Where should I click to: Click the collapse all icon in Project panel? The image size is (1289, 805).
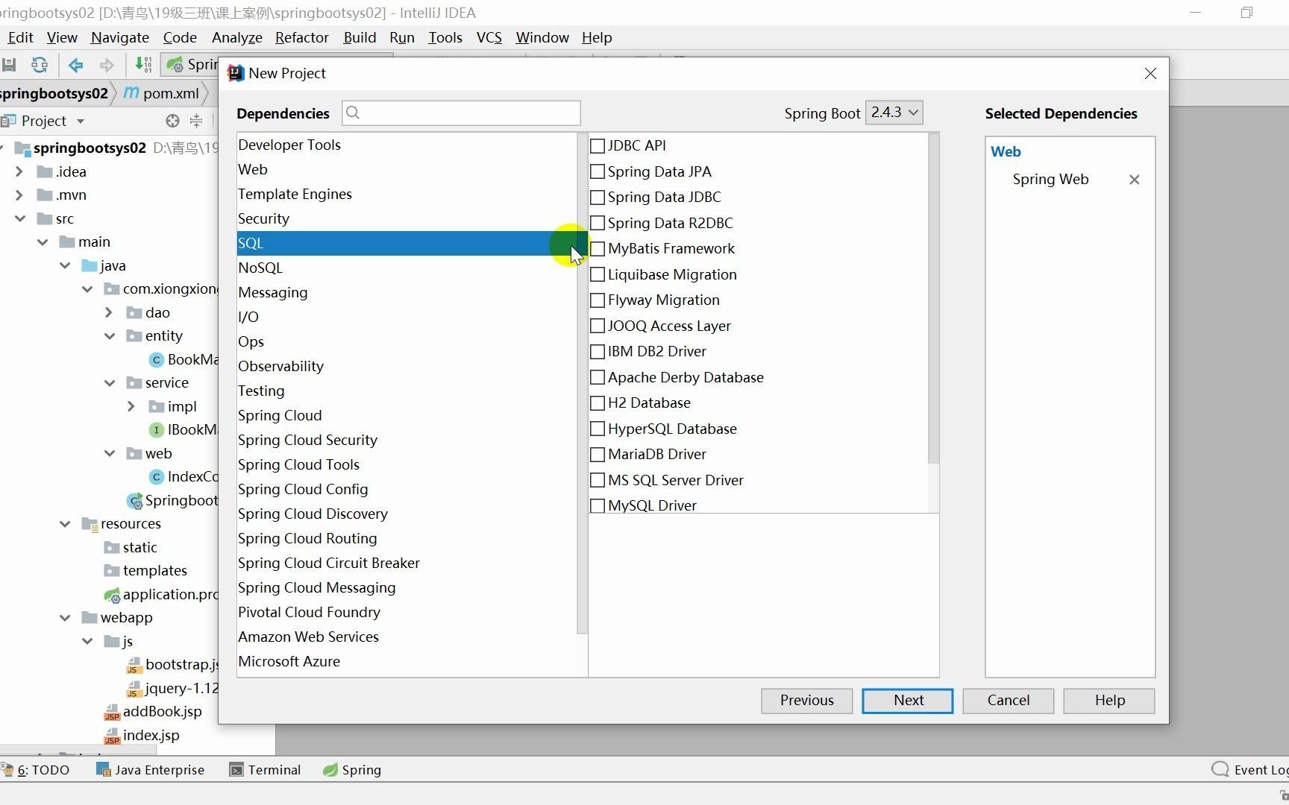pyautogui.click(x=196, y=121)
